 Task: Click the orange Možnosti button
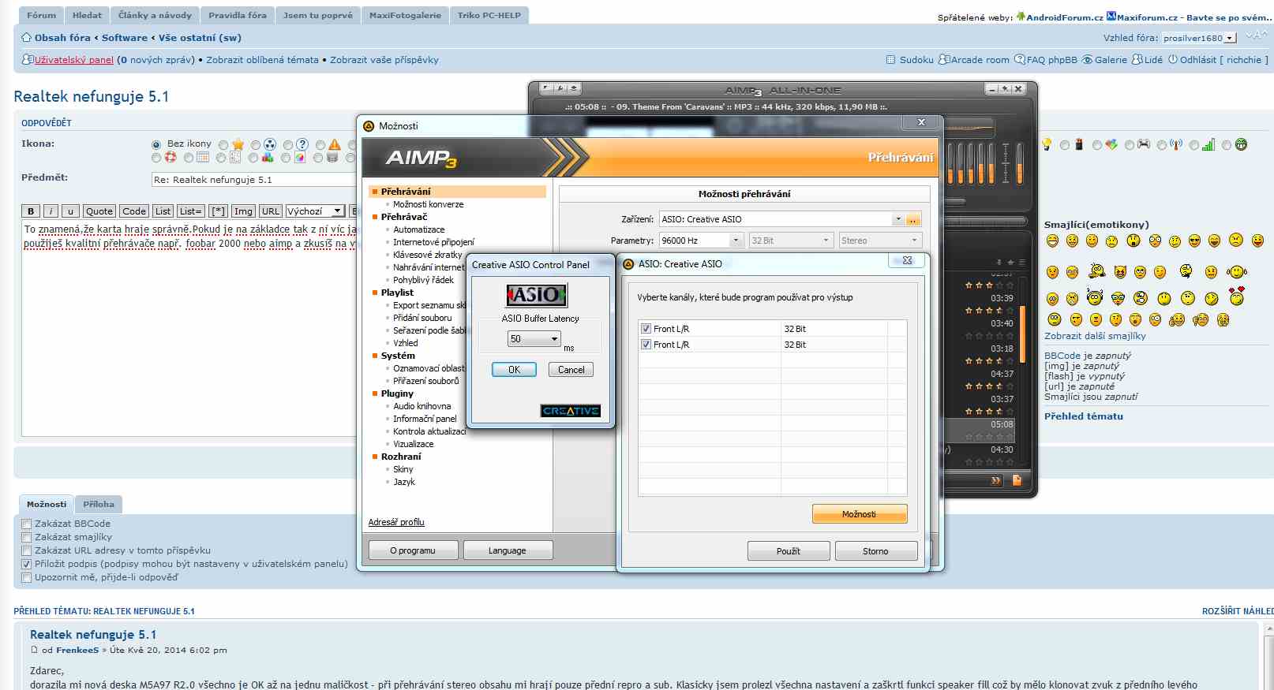click(x=859, y=514)
